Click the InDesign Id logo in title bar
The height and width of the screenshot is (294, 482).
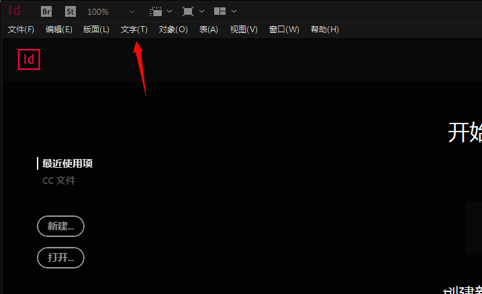(15, 11)
